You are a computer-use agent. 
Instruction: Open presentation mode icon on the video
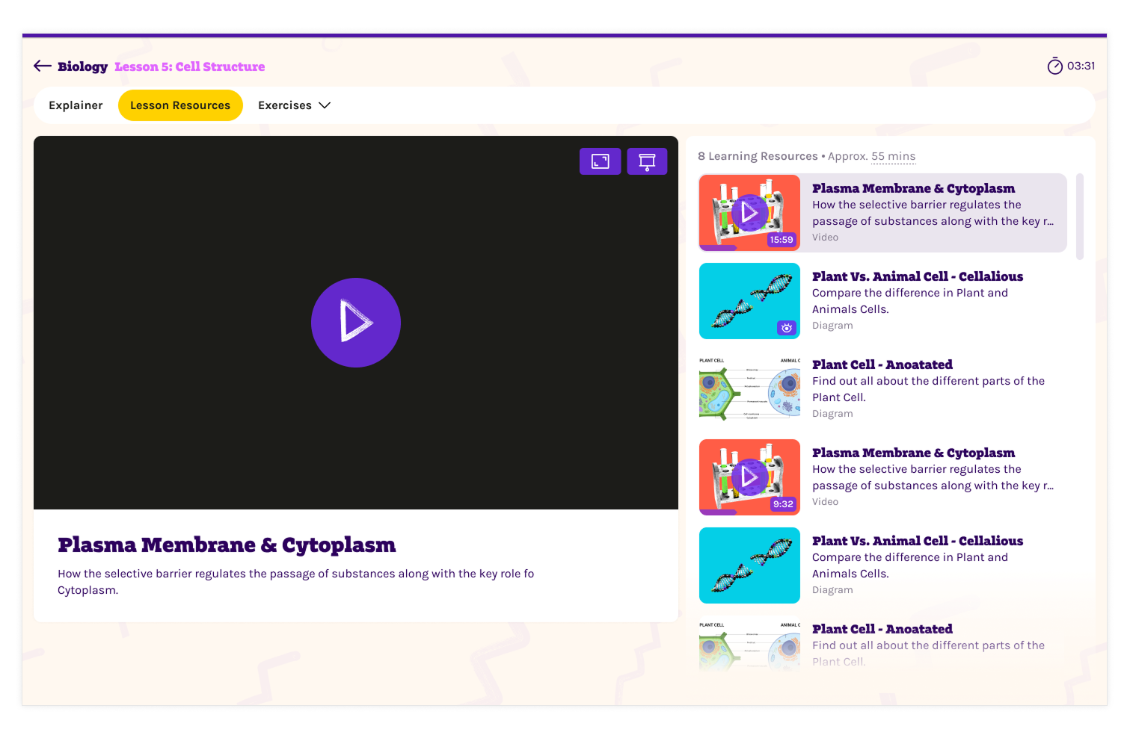(x=647, y=161)
